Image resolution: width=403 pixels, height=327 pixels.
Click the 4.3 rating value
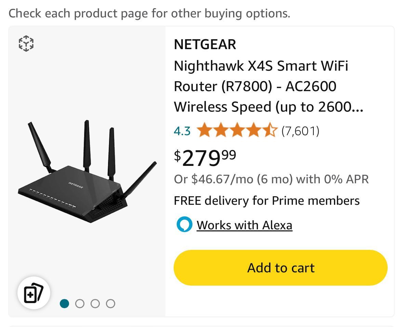tap(182, 131)
